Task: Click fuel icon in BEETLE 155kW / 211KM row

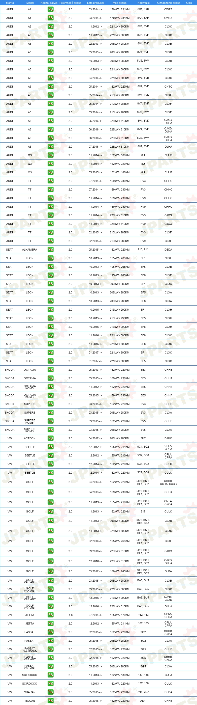Action: [51, 447]
